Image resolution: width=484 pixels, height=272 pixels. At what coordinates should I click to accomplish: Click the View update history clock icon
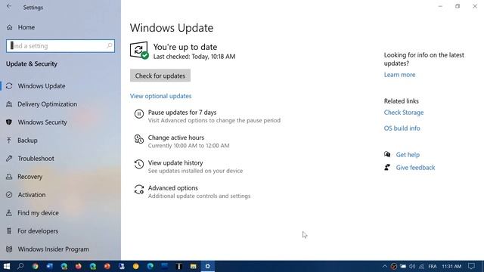(x=139, y=164)
